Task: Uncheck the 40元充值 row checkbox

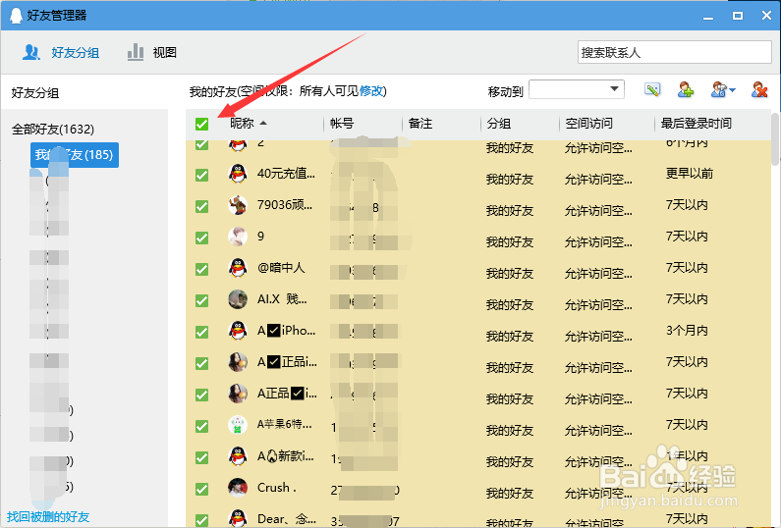Action: (201, 175)
